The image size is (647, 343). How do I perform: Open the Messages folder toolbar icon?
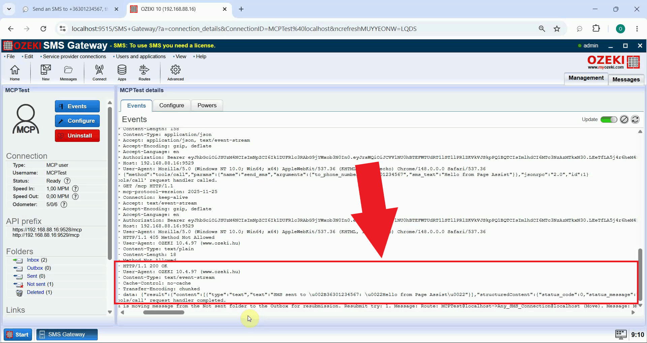tap(68, 73)
